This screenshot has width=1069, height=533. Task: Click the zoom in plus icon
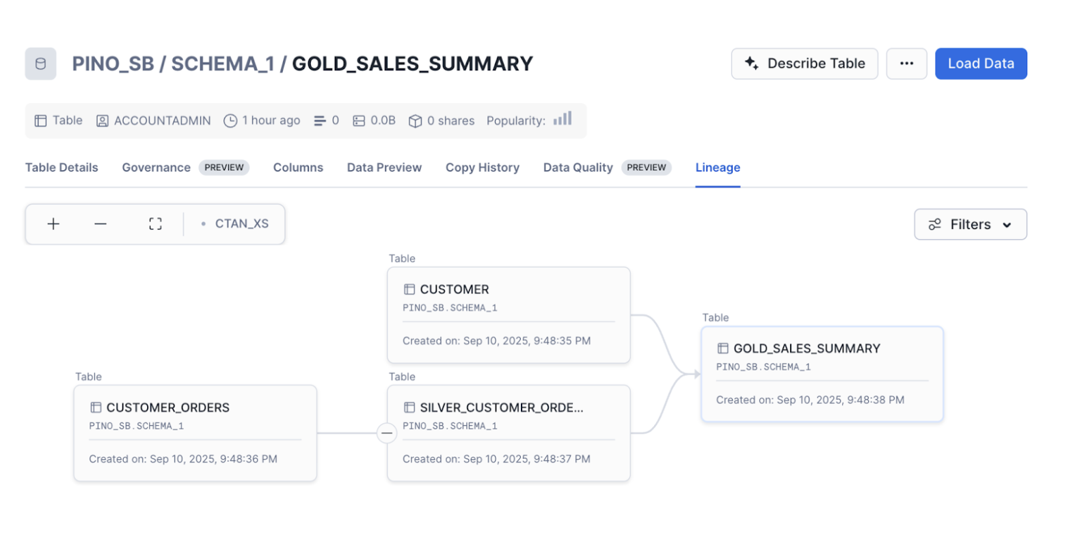[53, 224]
